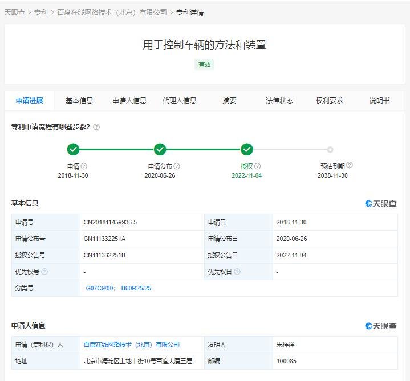Click the 申请公布 step green checkmark

pyautogui.click(x=160, y=150)
